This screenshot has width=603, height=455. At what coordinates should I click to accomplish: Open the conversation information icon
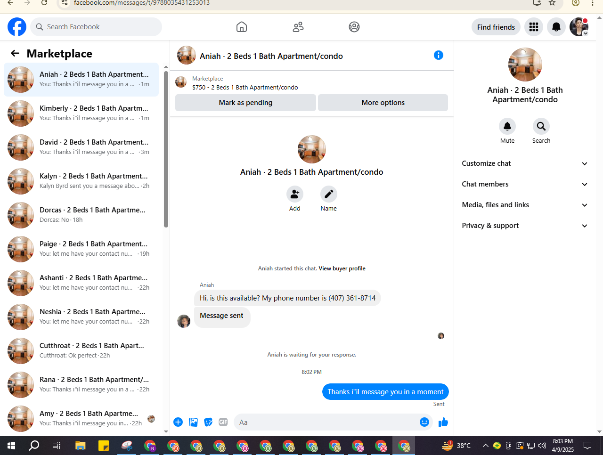click(439, 55)
